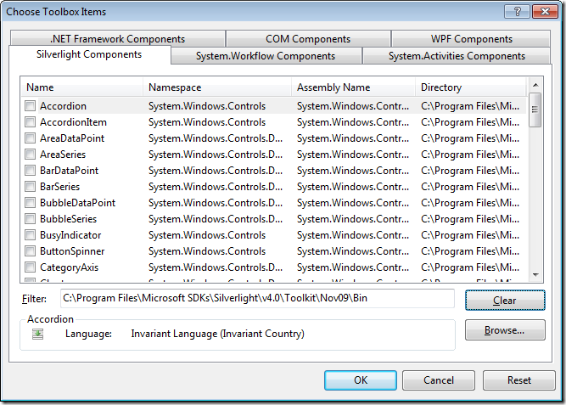This screenshot has width=566, height=405.
Task: Check the Accordion checkbox
Action: [30, 106]
